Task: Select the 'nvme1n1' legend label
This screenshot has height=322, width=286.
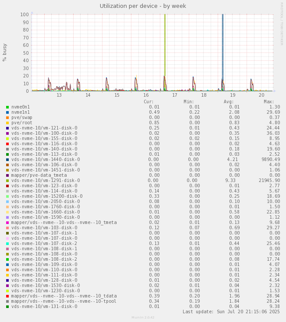Action: click(21, 112)
